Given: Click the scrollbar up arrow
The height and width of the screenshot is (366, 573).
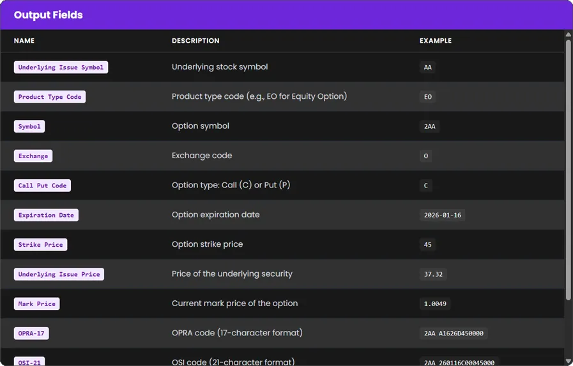Looking at the screenshot, I should (x=569, y=34).
